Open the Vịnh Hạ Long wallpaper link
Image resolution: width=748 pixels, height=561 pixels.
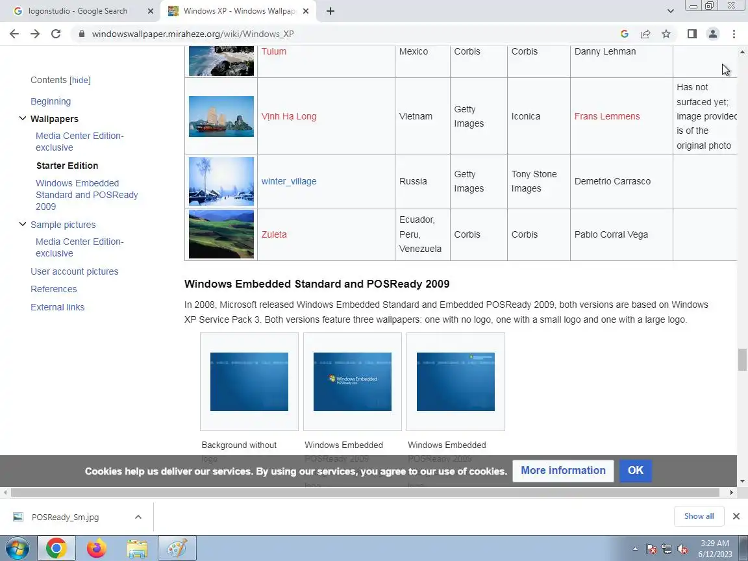[x=288, y=116]
